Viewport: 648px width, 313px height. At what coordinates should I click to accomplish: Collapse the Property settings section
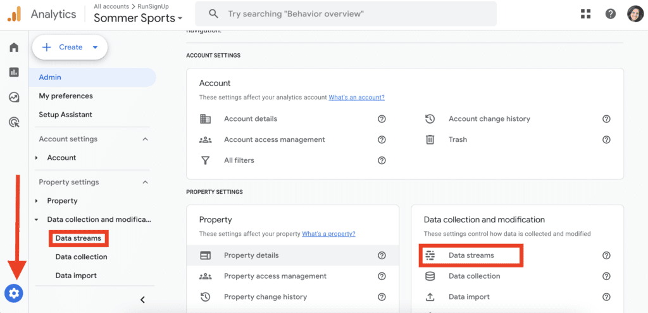tap(145, 182)
